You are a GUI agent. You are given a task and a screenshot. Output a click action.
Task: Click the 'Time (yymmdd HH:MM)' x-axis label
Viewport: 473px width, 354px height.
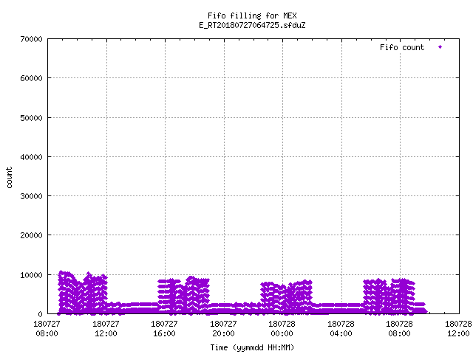click(x=252, y=347)
